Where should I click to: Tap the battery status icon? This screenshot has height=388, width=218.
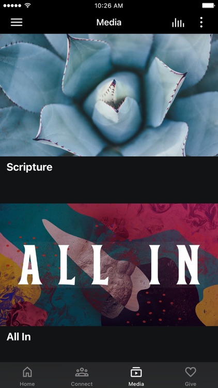208,6
